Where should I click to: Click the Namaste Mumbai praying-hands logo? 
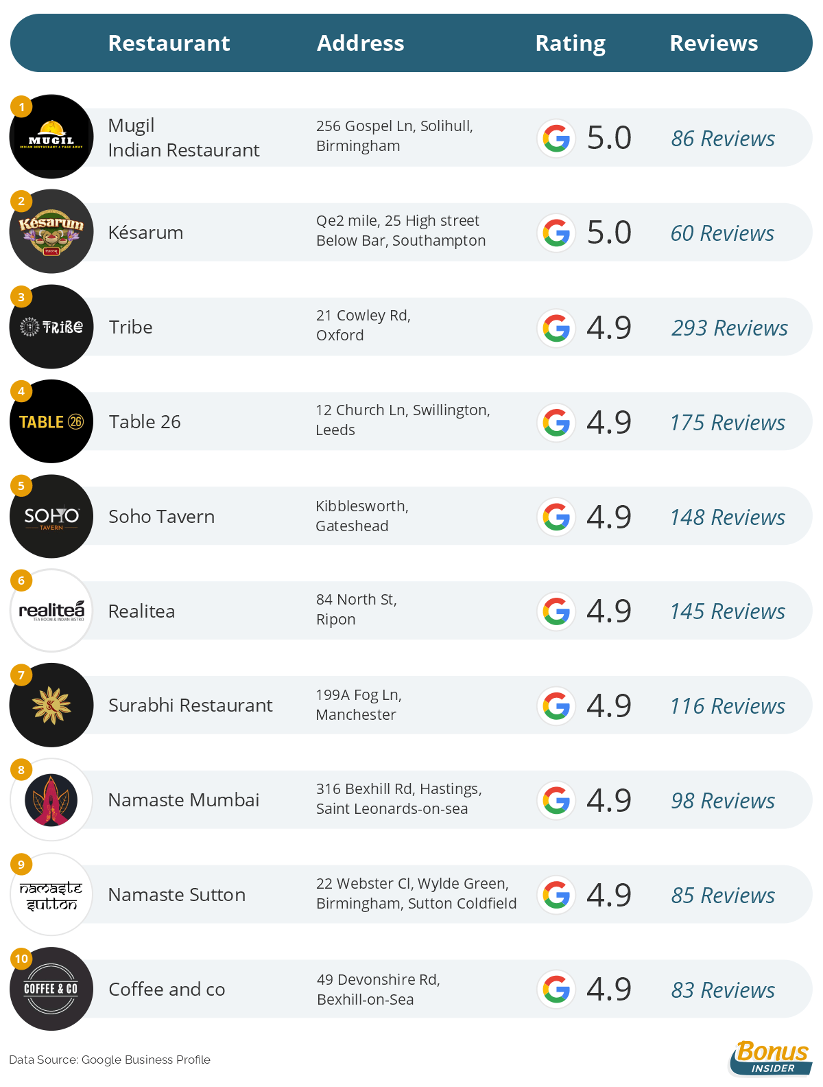point(51,799)
